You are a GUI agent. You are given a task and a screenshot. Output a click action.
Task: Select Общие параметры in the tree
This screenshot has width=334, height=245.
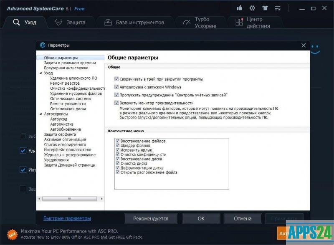(x=61, y=58)
